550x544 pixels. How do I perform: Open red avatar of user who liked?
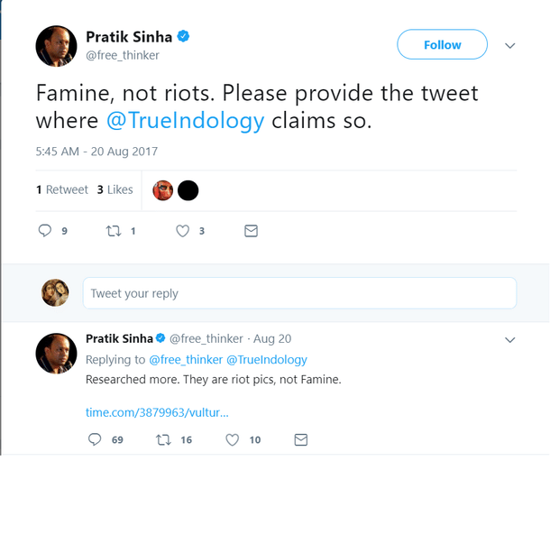coord(163,189)
